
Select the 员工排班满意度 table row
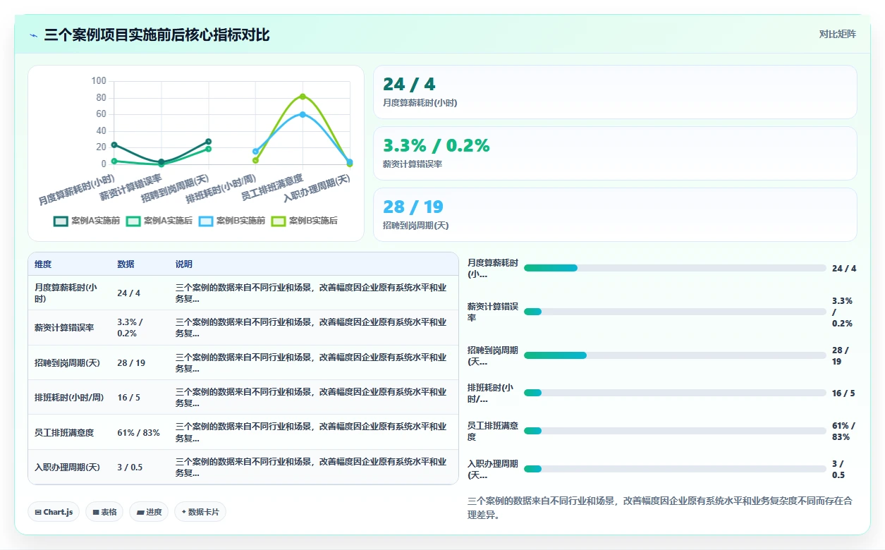point(243,432)
